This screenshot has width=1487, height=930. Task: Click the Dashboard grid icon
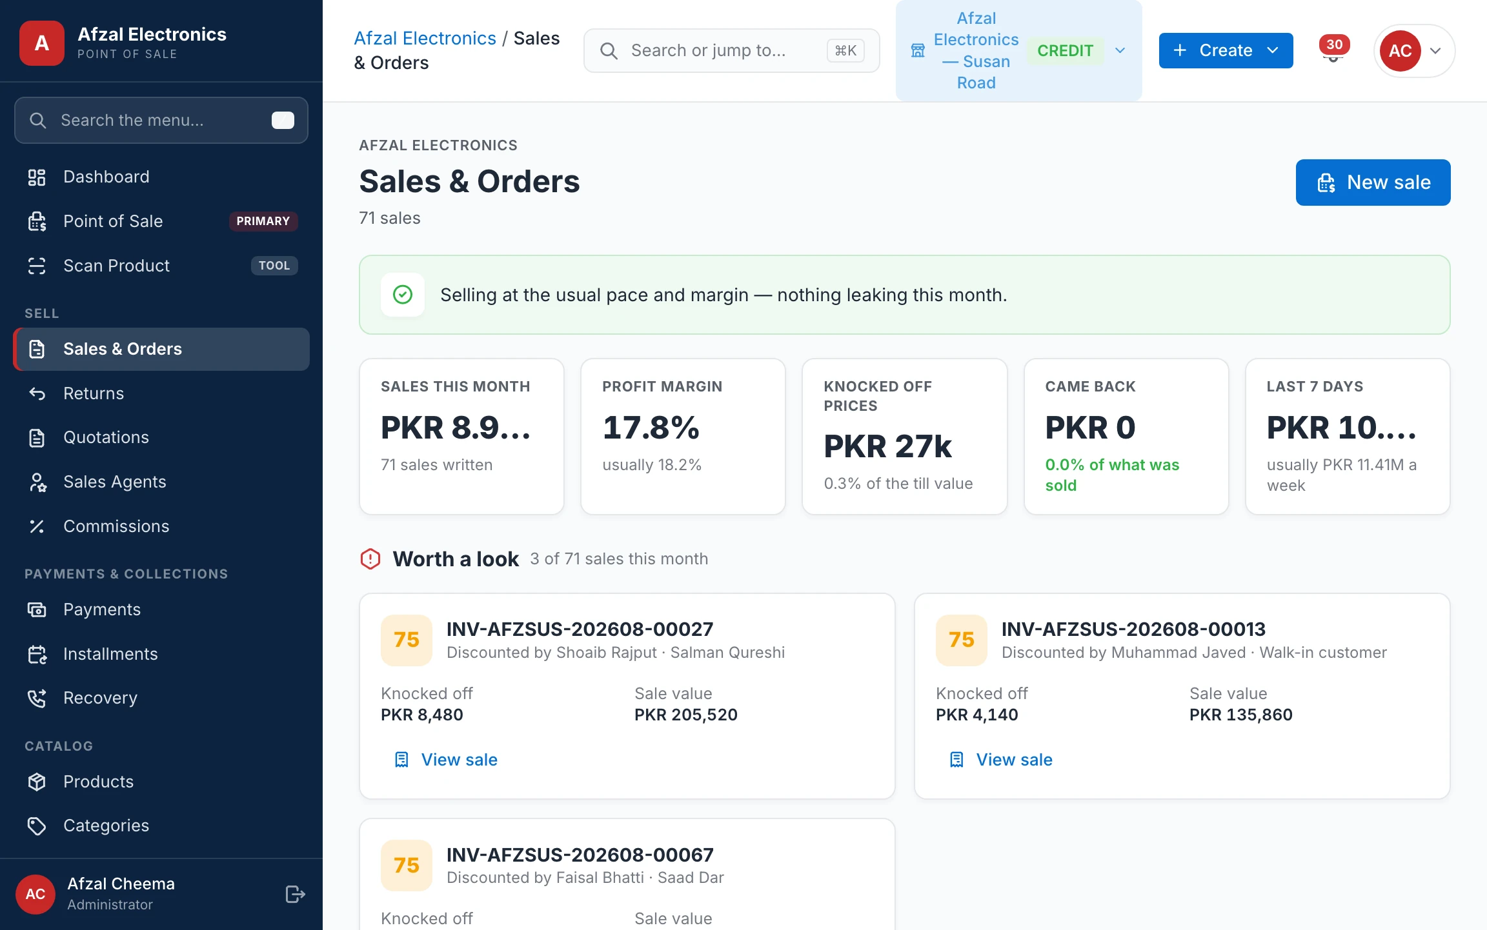pyautogui.click(x=37, y=177)
